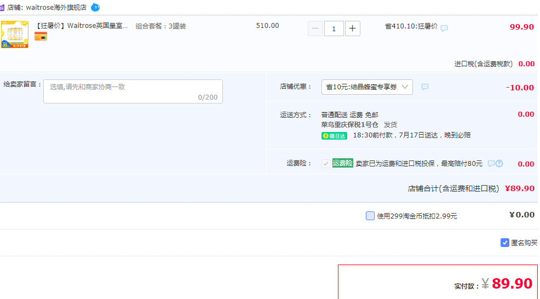
Task: Open the Waitrose honey product thumbnail
Action: point(15,34)
